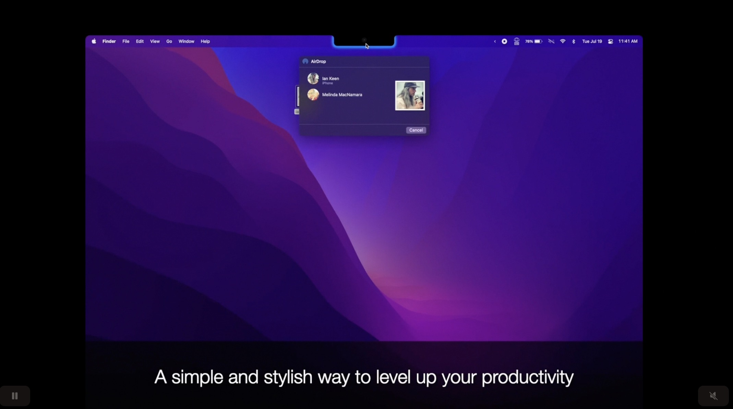
Task: Expand hidden menu bar icons chevron
Action: 495,41
